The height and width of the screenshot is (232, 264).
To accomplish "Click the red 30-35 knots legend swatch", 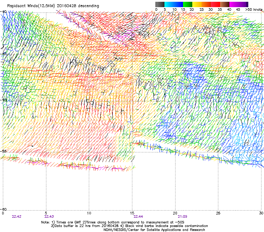I will click(x=215, y=4).
